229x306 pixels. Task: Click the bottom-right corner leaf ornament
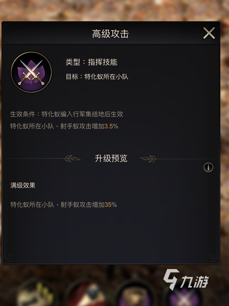(x=213, y=257)
